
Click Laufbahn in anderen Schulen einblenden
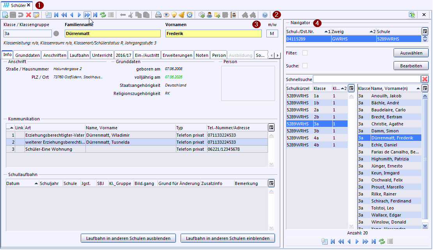point(228,238)
